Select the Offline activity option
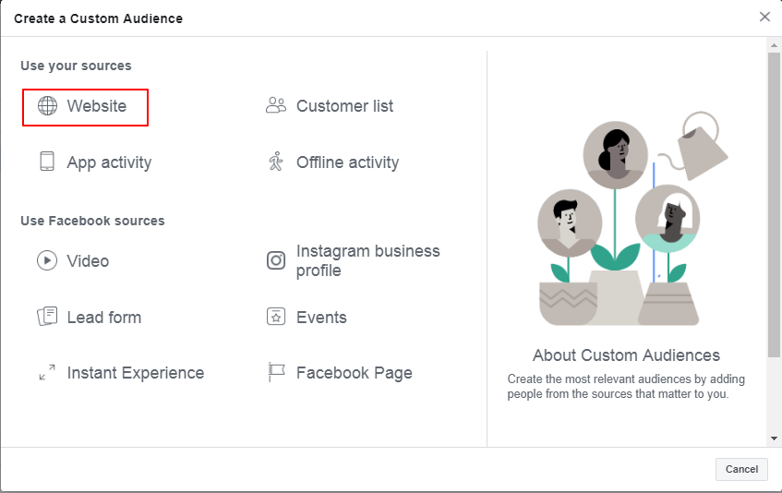 [348, 162]
